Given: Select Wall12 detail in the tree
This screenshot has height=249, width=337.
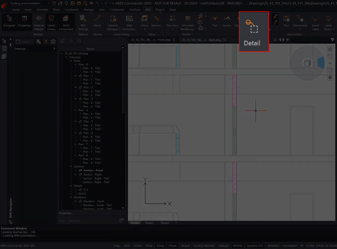Looking at the screenshot, I should (x=82, y=194).
